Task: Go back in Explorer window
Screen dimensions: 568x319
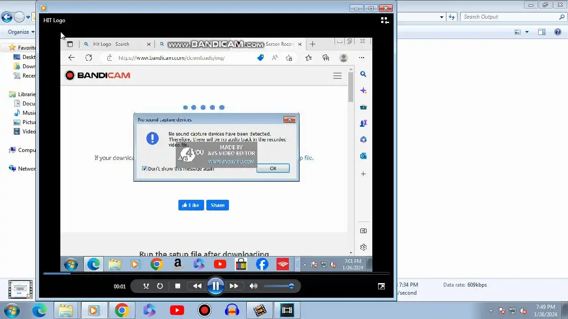Action: click(x=7, y=17)
